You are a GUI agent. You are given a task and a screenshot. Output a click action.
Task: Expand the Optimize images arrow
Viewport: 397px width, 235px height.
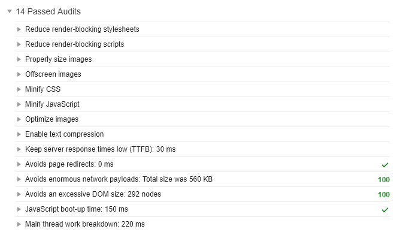pos(19,119)
